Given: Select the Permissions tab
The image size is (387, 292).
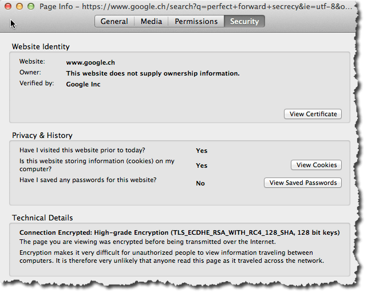Looking at the screenshot, I should pos(196,22).
